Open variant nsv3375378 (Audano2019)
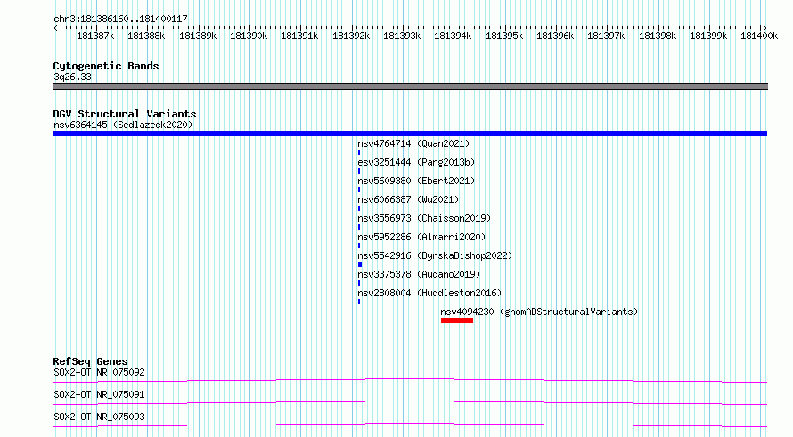This screenshot has height=437, width=793. (419, 274)
